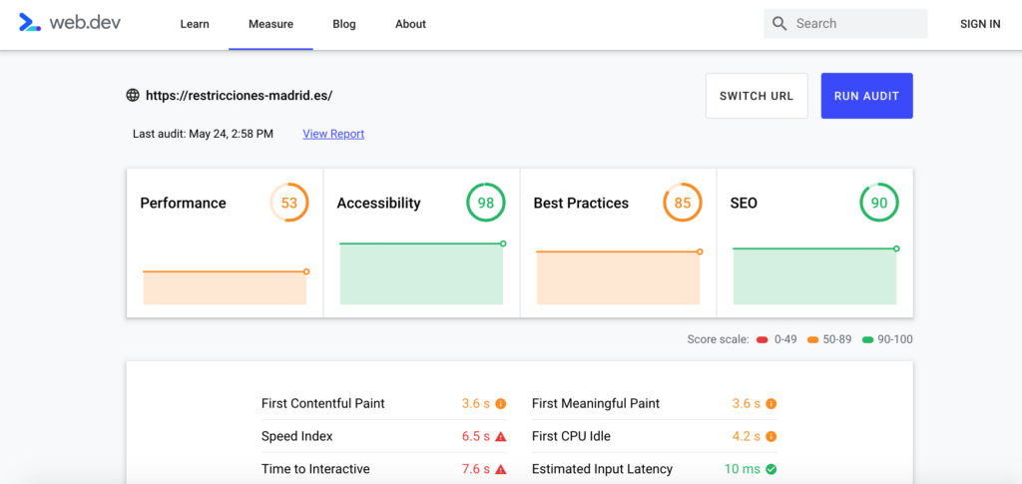This screenshot has height=484, width=1022.
Task: Go to the Blog section
Action: (344, 24)
